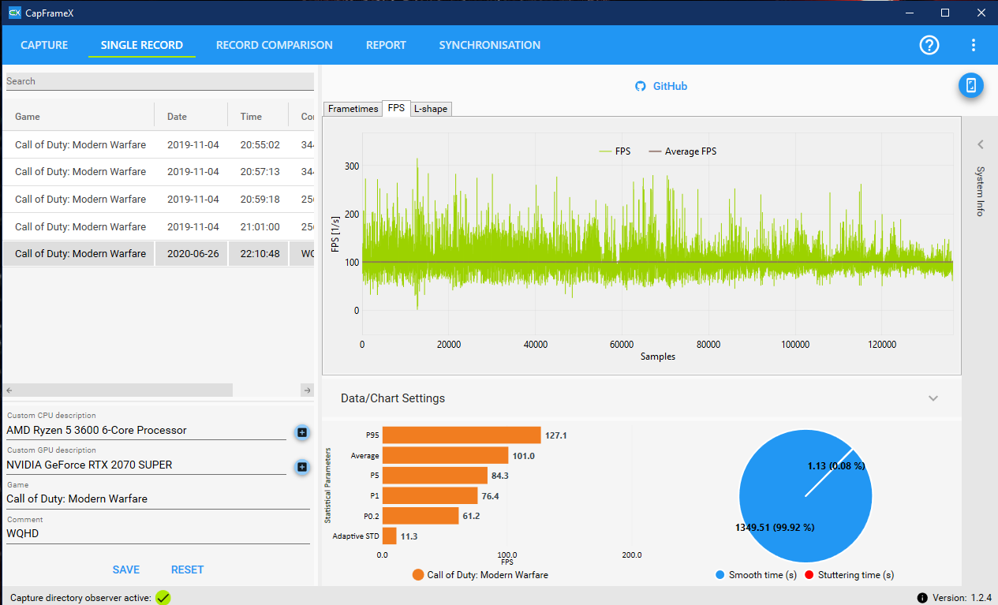Click the left arrow of horizontal scrollbar

pyautogui.click(x=9, y=390)
